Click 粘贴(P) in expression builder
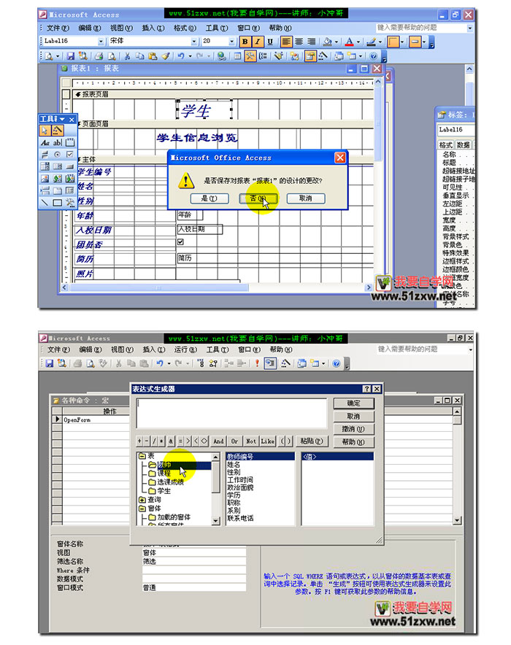This screenshot has width=511, height=645. coord(312,441)
